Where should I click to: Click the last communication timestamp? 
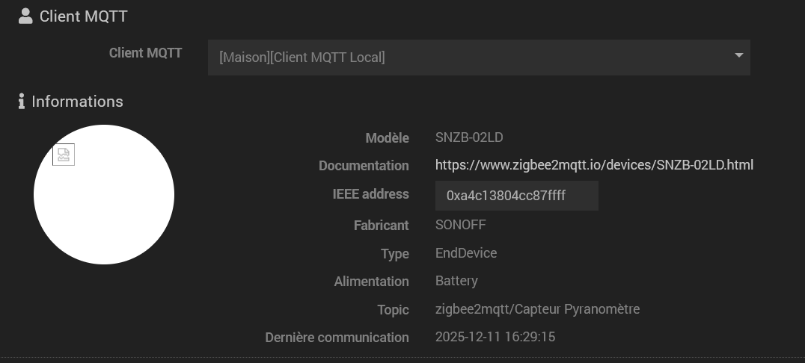tap(495, 337)
